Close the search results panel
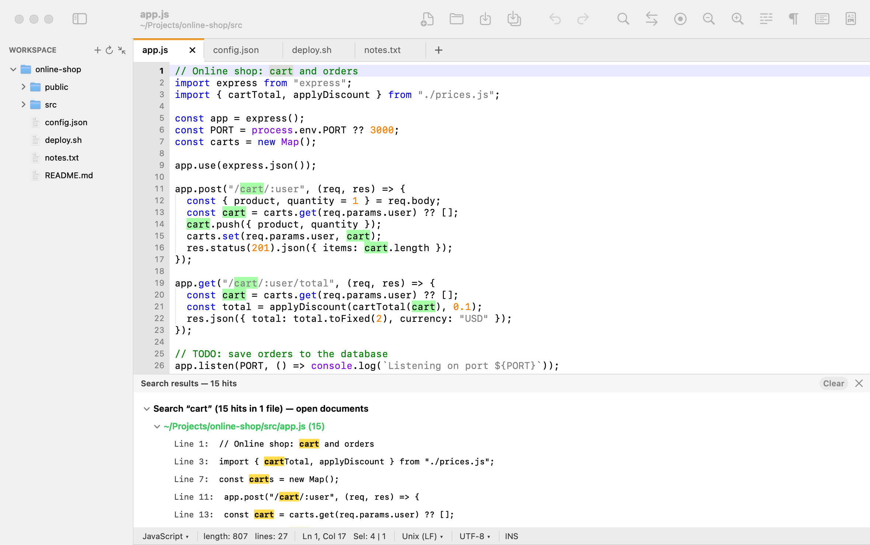This screenshot has width=870, height=545. [859, 383]
